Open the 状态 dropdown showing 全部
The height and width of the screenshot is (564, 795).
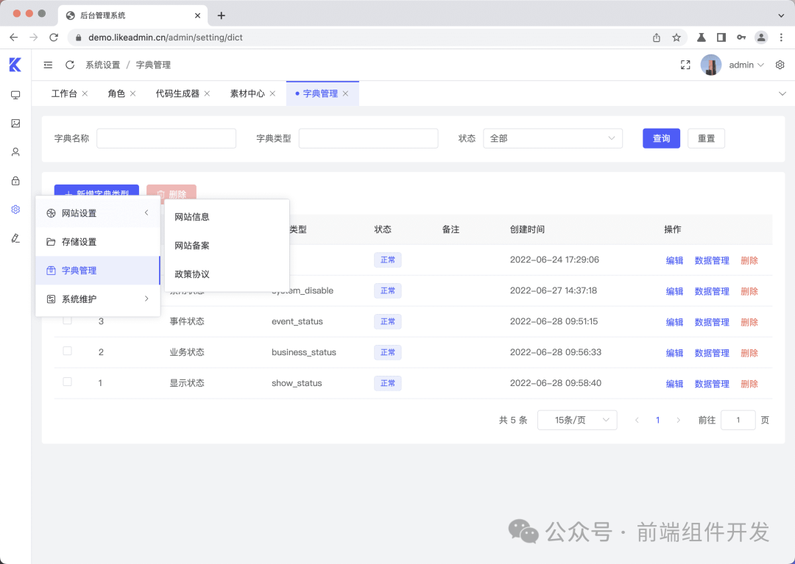coord(552,138)
